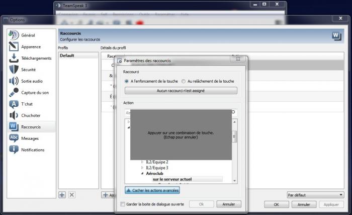The height and width of the screenshot is (215, 352).
Task: Click the Appliquer button
Action: pyautogui.click(x=331, y=204)
